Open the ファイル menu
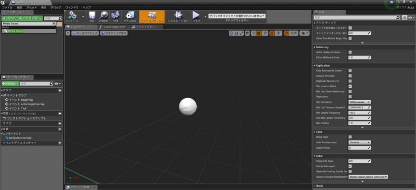The image size is (416, 190). (x=7, y=7)
